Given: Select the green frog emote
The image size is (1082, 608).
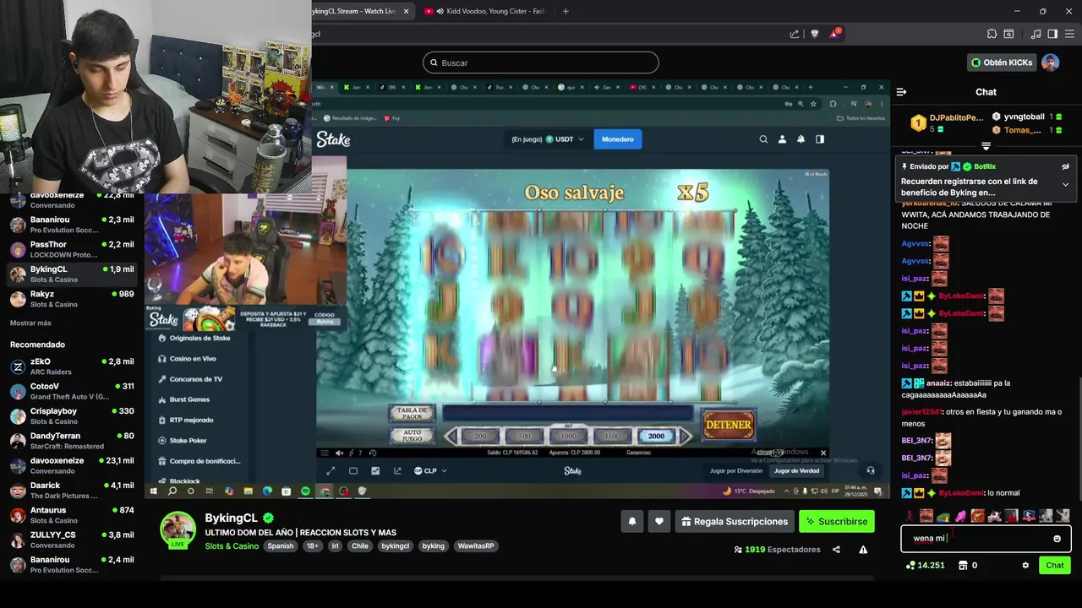Looking at the screenshot, I should click(x=943, y=516).
